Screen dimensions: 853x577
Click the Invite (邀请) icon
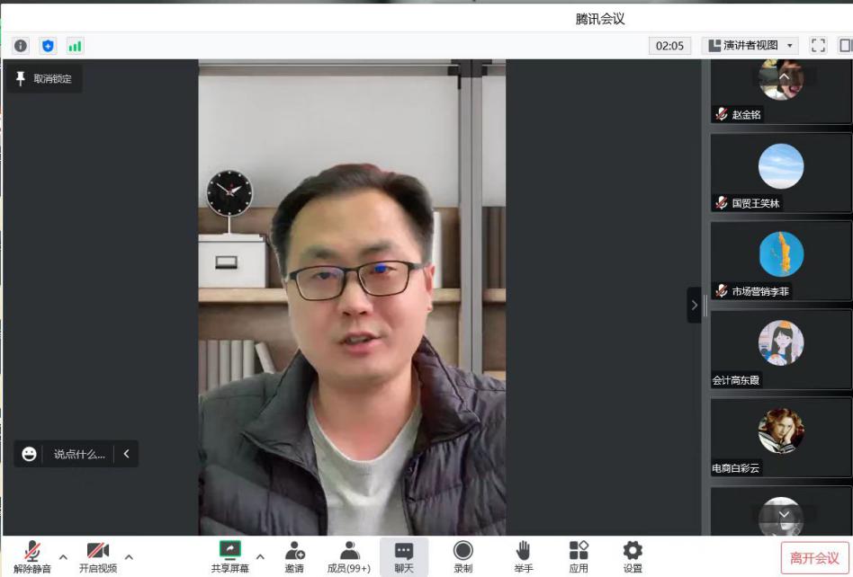[x=294, y=556]
